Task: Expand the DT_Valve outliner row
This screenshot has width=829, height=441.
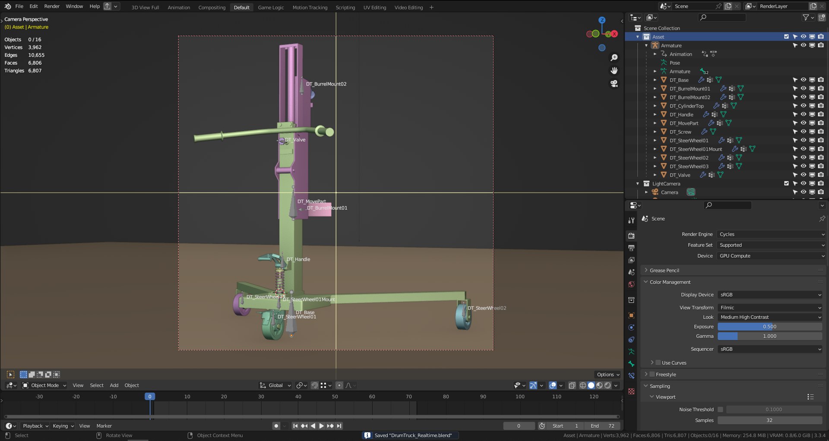Action: 655,175
